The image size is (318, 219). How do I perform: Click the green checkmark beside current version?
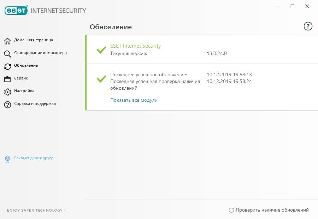pos(101,50)
